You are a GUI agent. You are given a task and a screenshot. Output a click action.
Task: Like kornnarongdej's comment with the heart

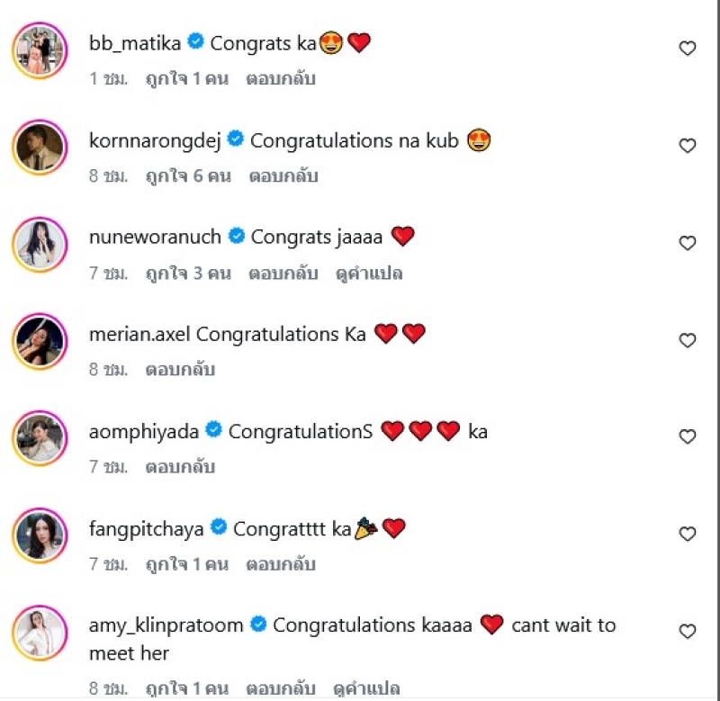tap(687, 146)
